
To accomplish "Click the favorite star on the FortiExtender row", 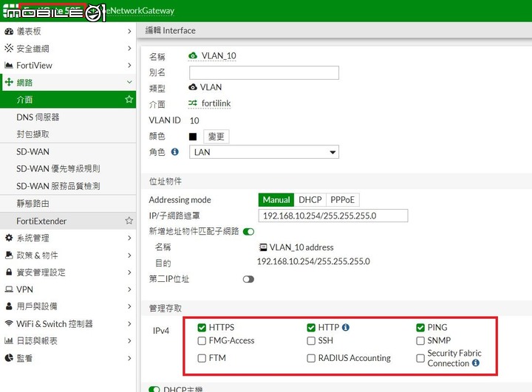I will click(x=129, y=221).
